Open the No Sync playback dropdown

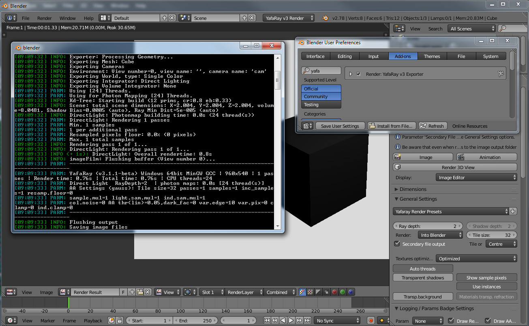click(337, 320)
